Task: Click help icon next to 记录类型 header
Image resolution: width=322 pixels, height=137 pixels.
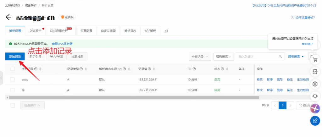Action: [81, 69]
